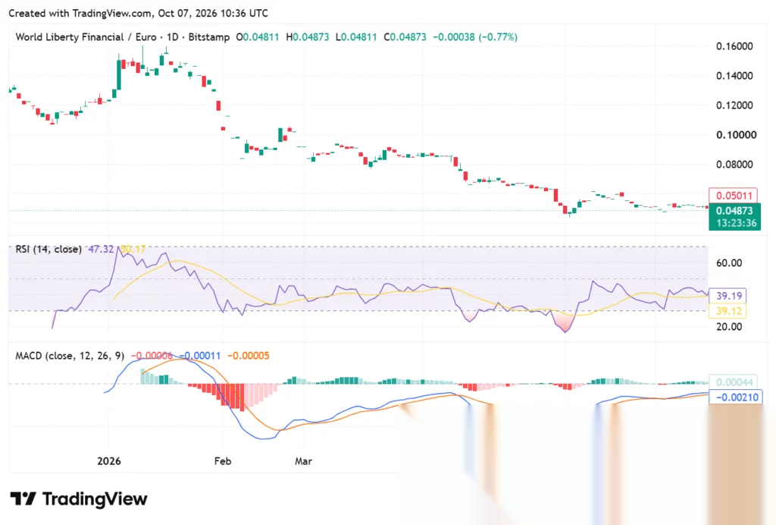Click the 0.10000 price axis label
The width and height of the screenshot is (776, 525).
pyautogui.click(x=736, y=135)
